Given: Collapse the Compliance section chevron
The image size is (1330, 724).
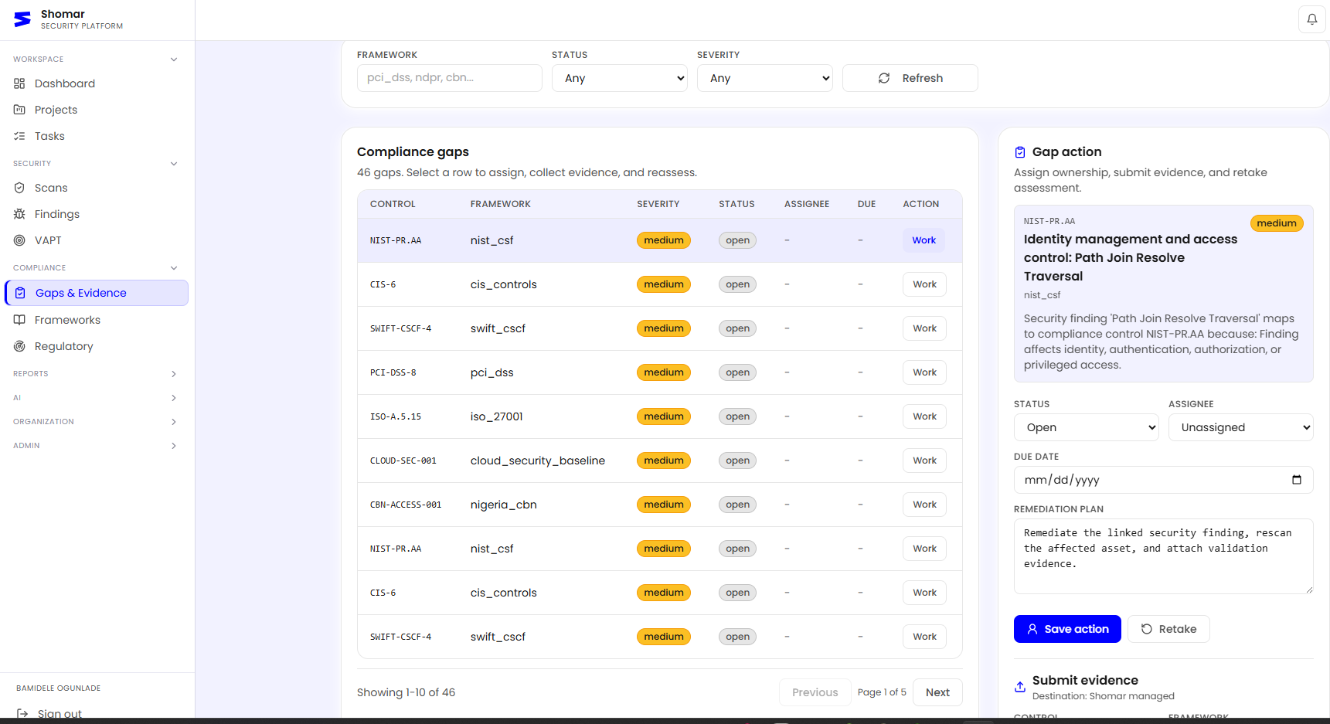Looking at the screenshot, I should tap(174, 268).
